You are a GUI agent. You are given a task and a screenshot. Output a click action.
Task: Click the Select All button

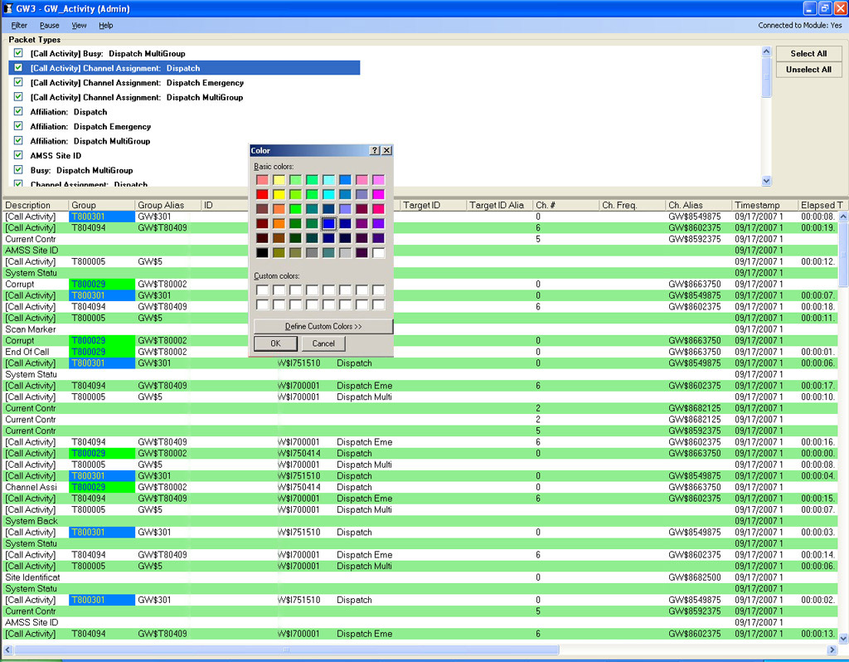(x=808, y=53)
